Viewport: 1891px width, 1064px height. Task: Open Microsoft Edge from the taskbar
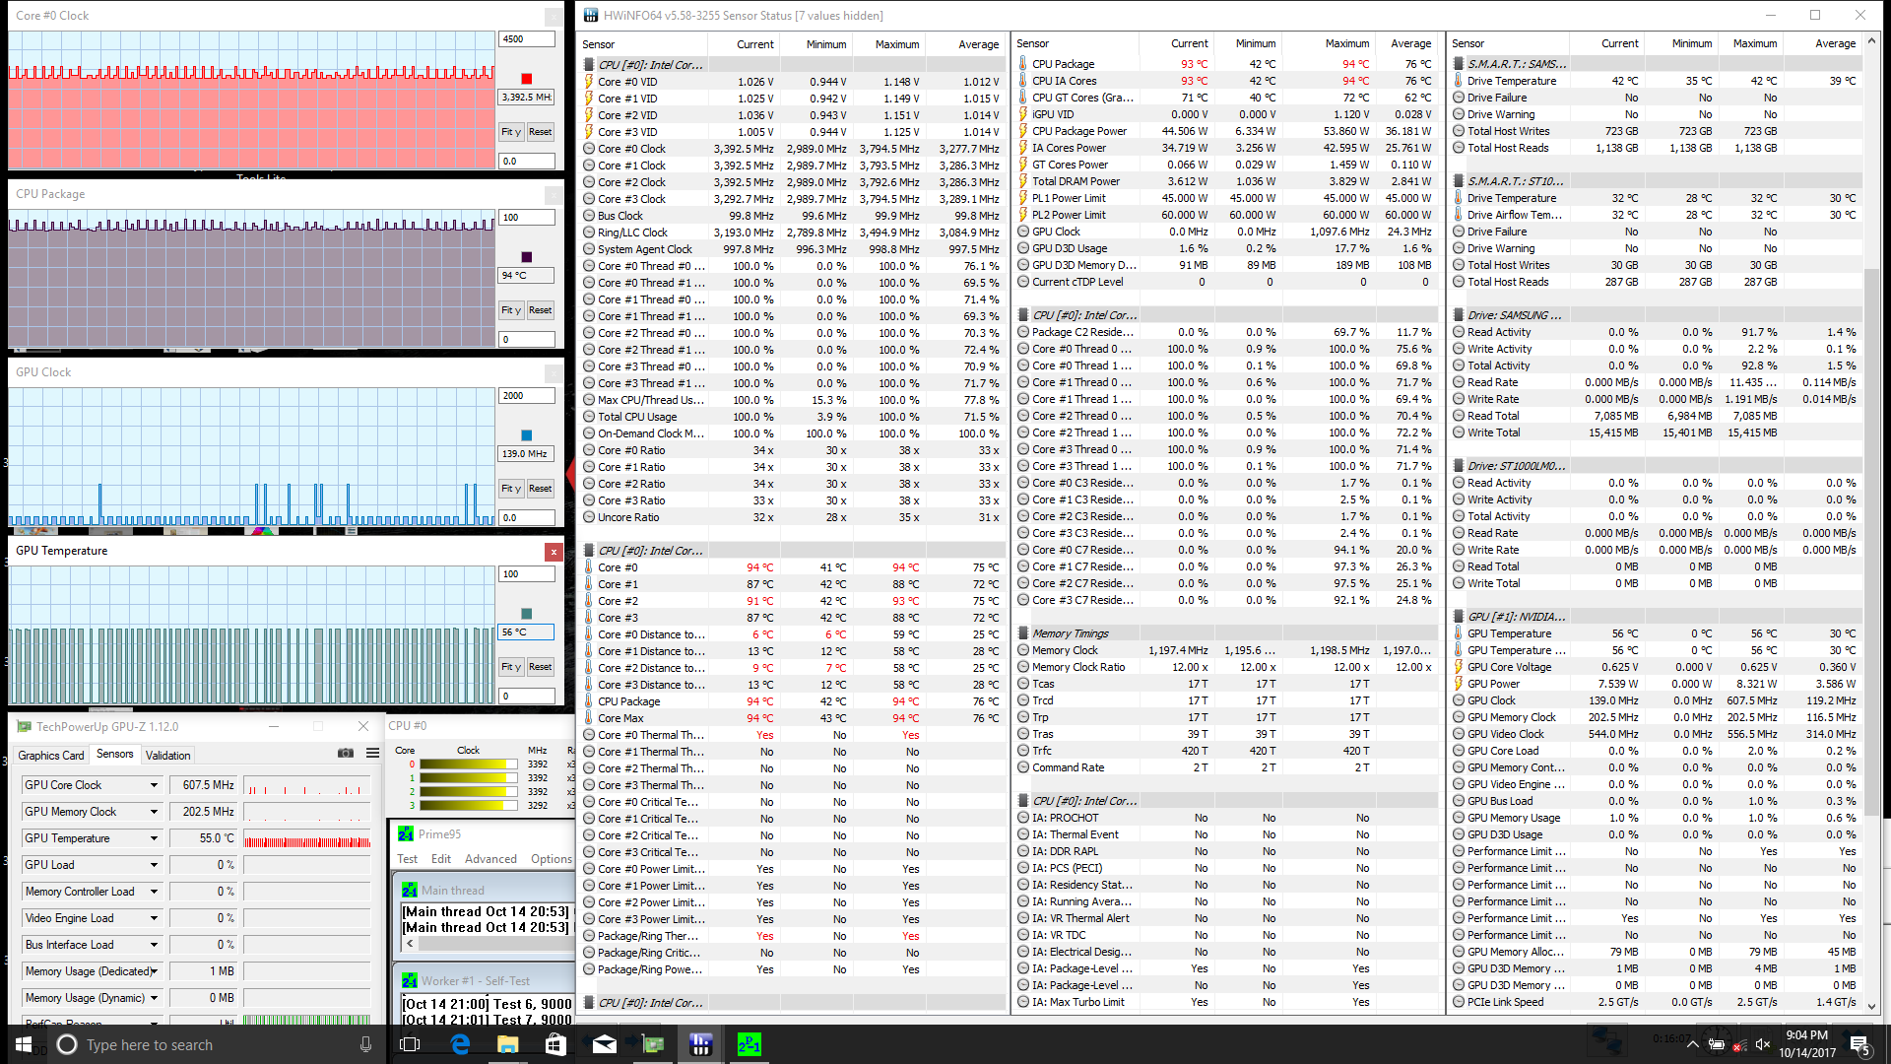pos(460,1044)
